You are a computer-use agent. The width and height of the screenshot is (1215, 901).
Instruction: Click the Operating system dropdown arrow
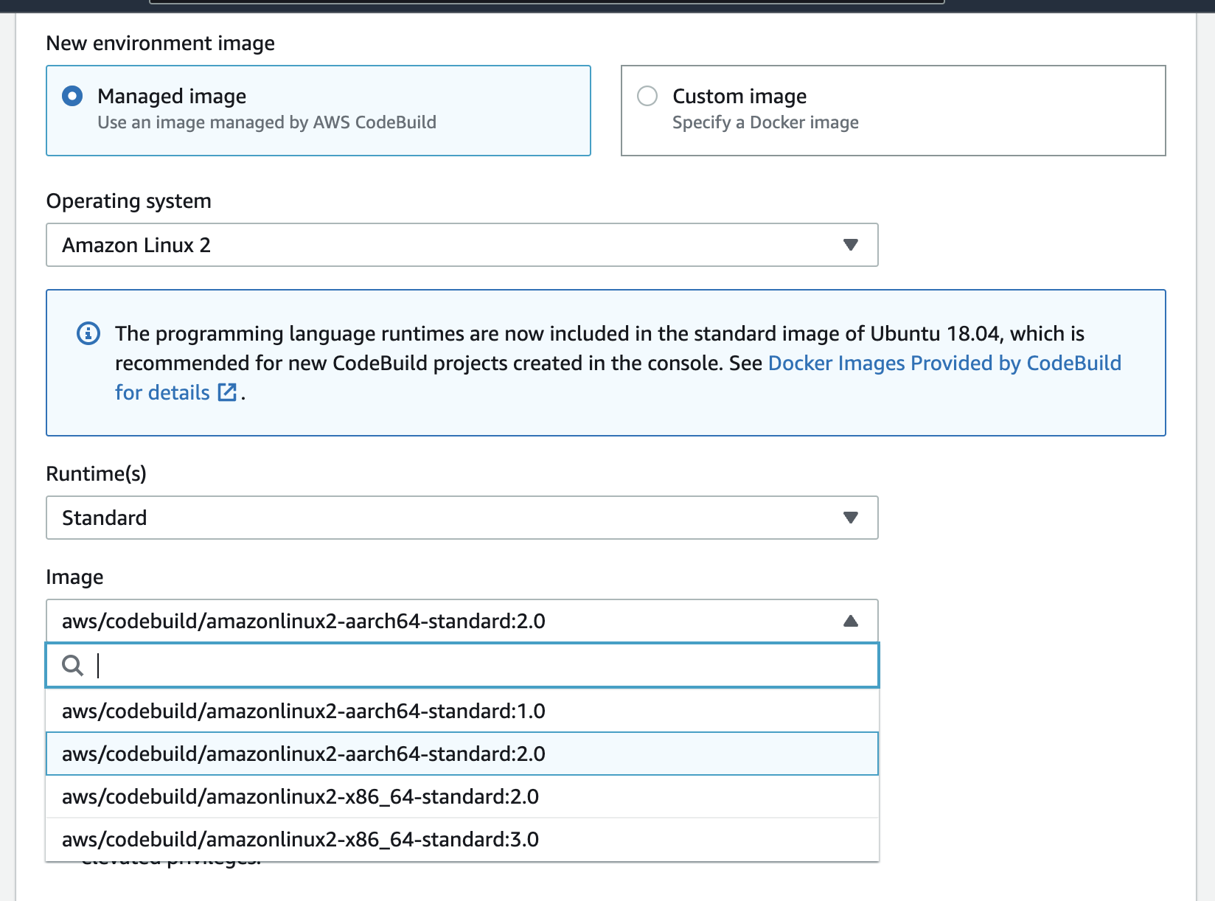[x=851, y=245]
